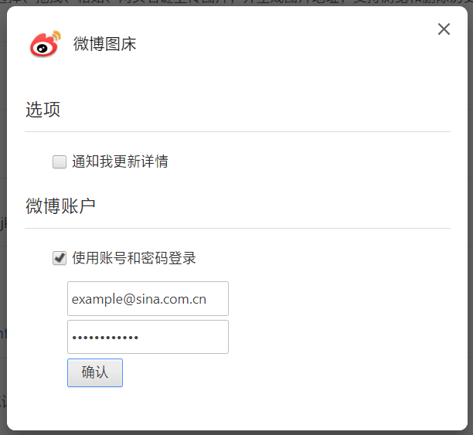Click the 通知我更新详情 label text

pyautogui.click(x=120, y=161)
